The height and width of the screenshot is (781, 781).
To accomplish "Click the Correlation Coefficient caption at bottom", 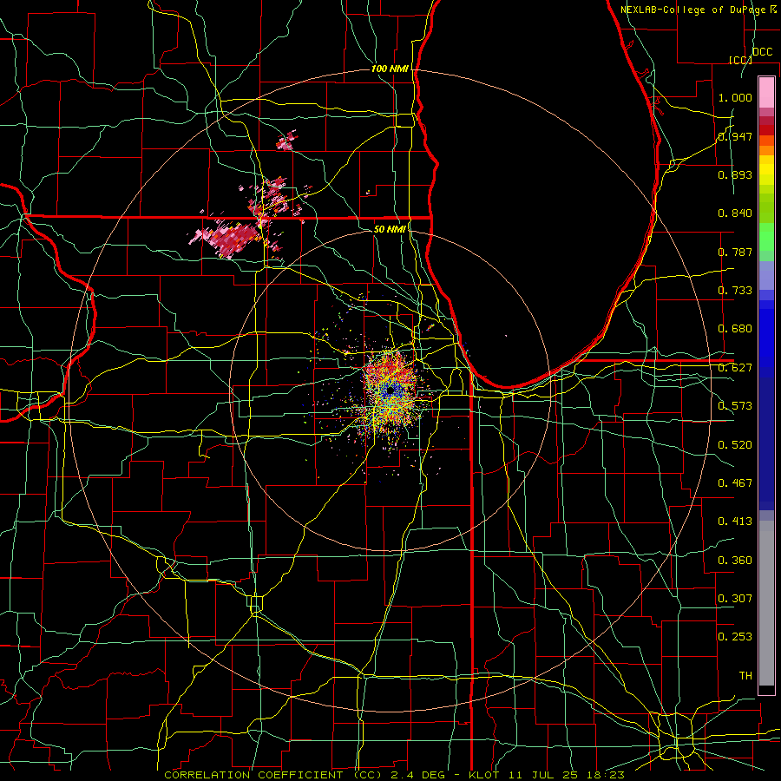I will click(x=394, y=775).
